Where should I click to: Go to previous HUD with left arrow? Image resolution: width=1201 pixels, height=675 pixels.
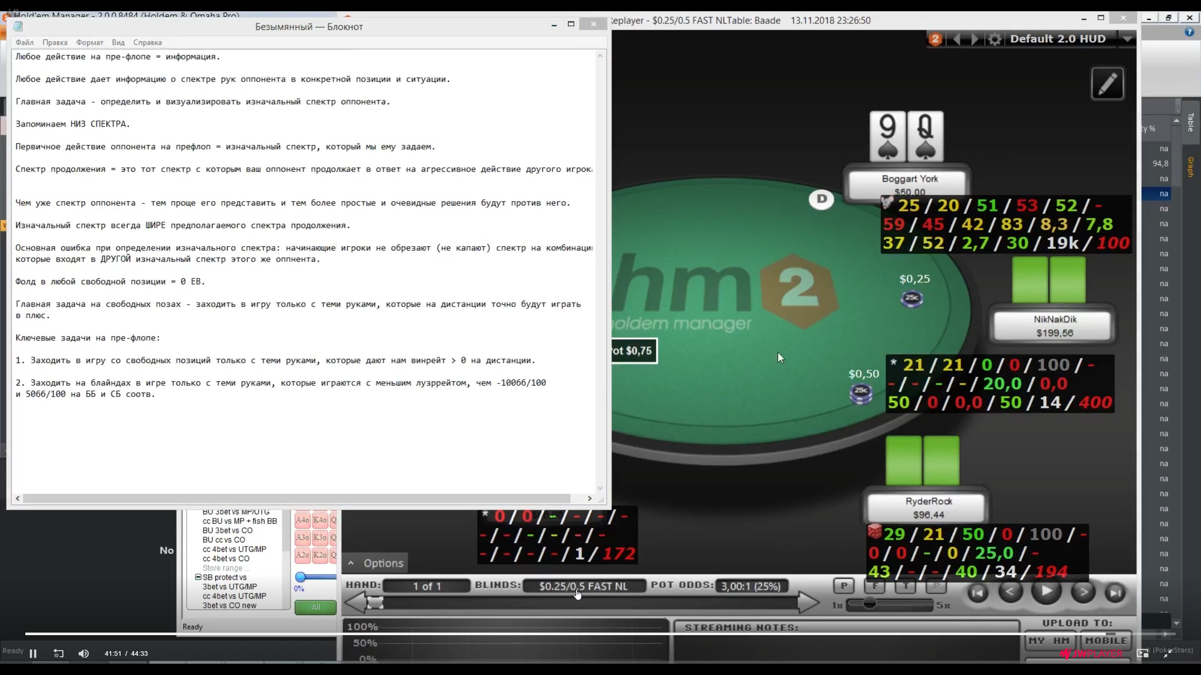957,39
